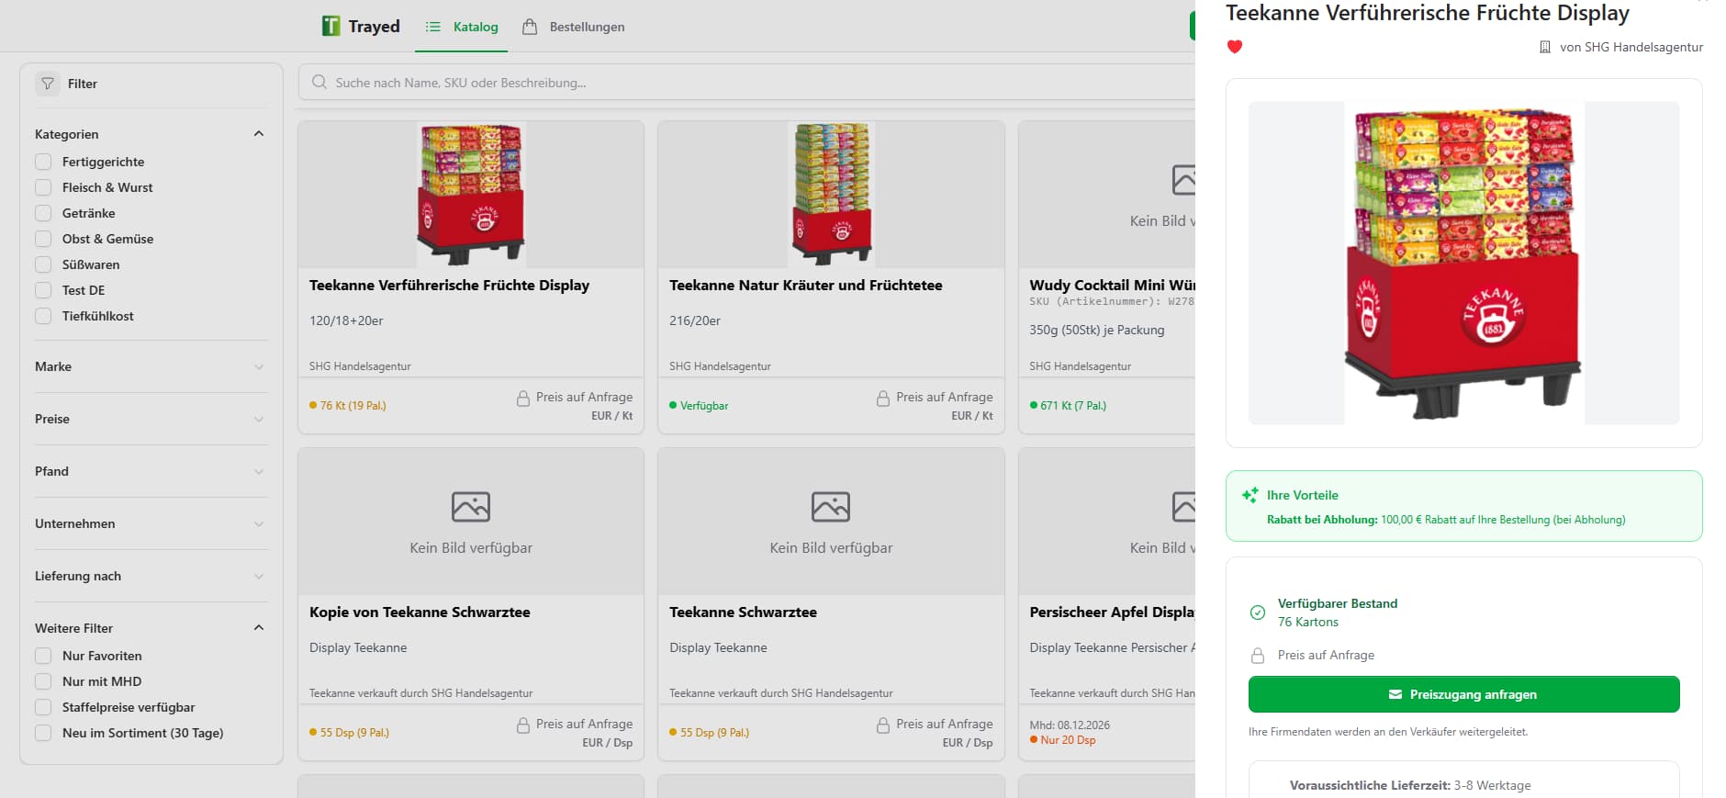This screenshot has width=1726, height=798.
Task: Click the Trayed logo icon
Action: pyautogui.click(x=331, y=26)
